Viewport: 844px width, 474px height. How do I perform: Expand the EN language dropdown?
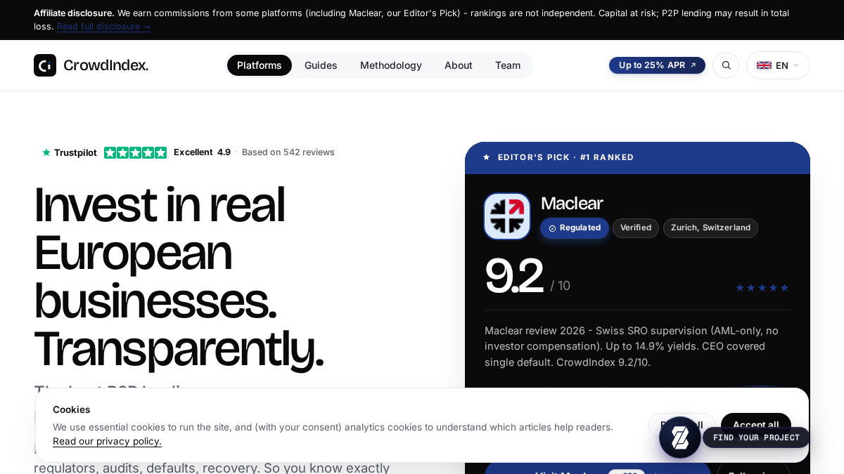pos(778,65)
